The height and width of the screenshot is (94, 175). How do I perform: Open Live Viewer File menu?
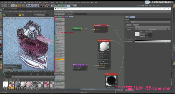(x=6, y=11)
